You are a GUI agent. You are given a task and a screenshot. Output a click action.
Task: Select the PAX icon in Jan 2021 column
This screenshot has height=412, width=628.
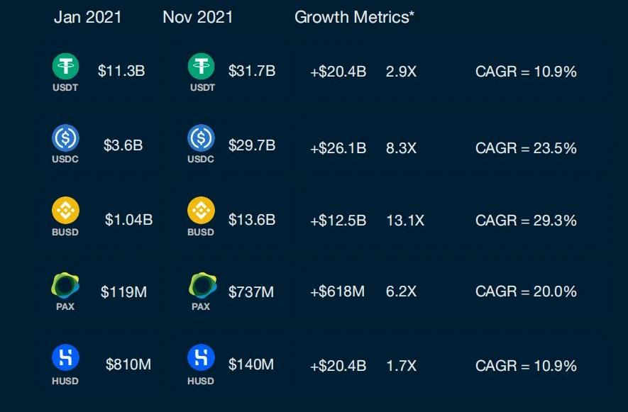(x=65, y=285)
